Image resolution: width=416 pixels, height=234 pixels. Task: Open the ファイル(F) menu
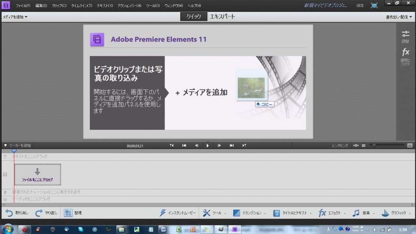click(23, 6)
